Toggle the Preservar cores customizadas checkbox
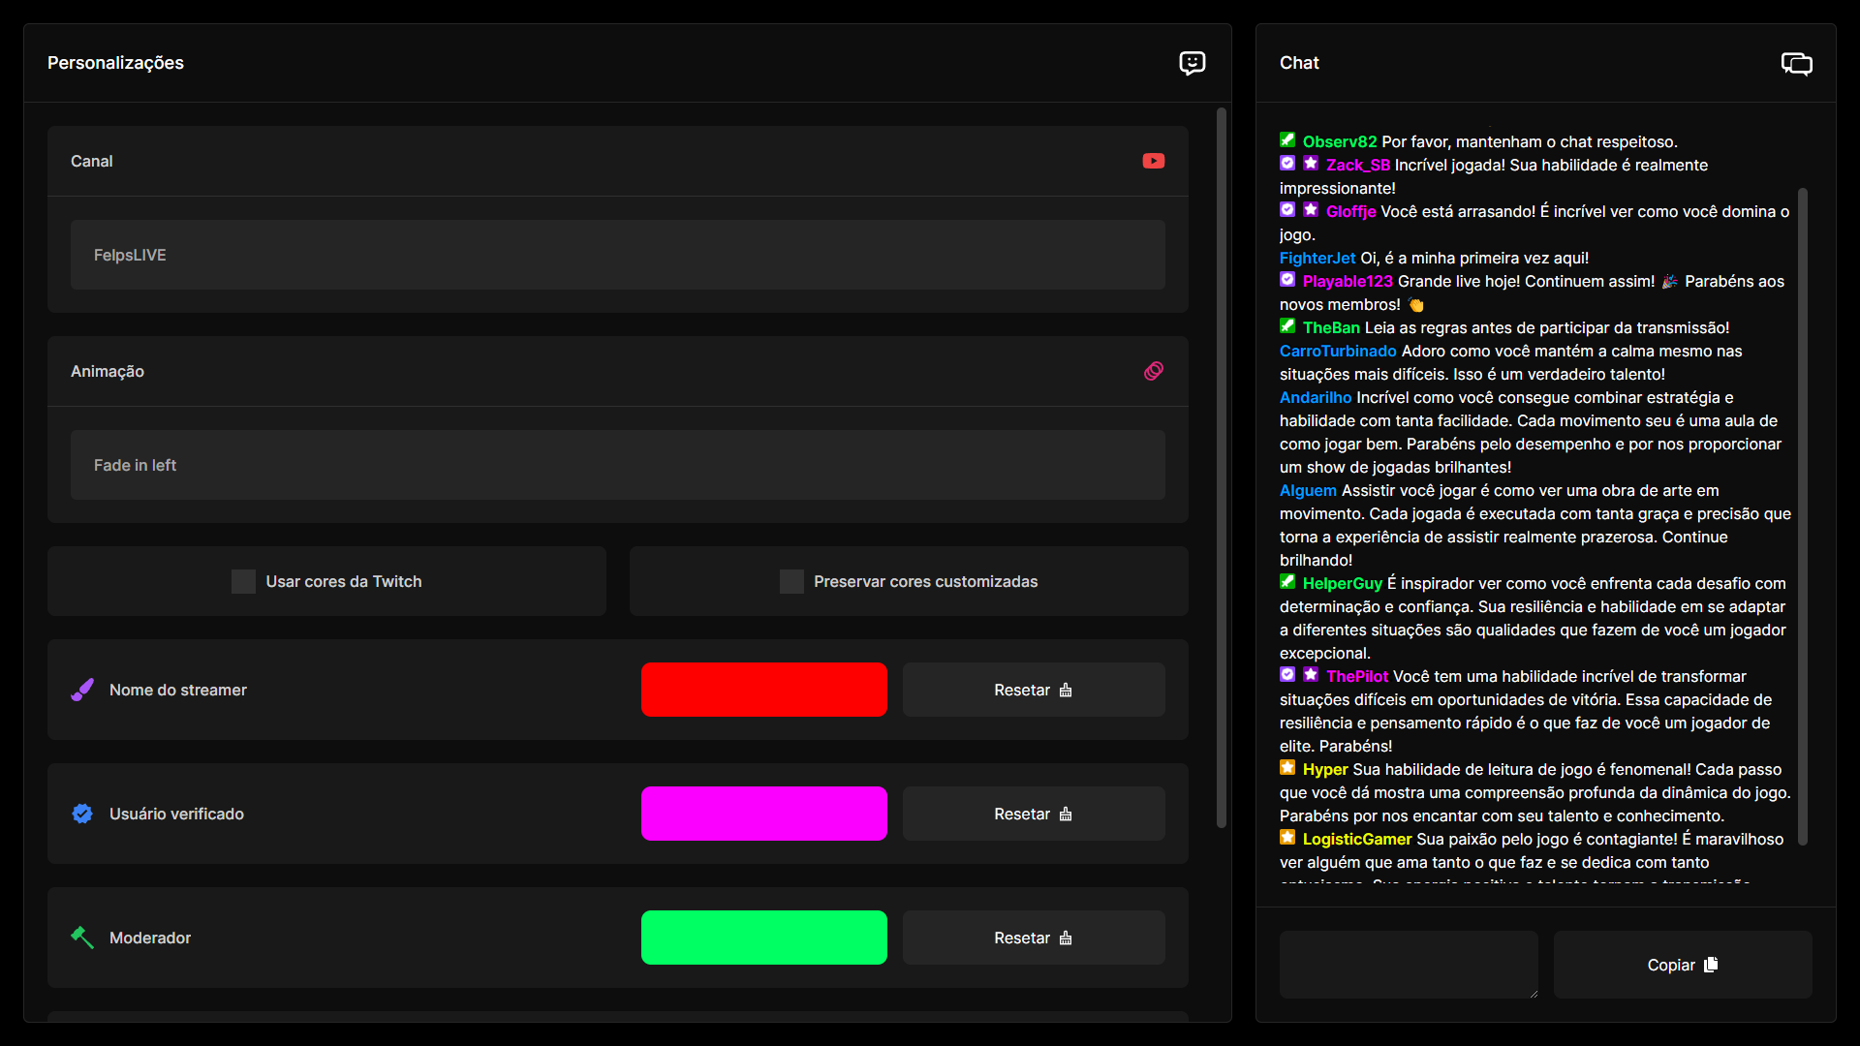This screenshot has width=1860, height=1046. (x=791, y=581)
